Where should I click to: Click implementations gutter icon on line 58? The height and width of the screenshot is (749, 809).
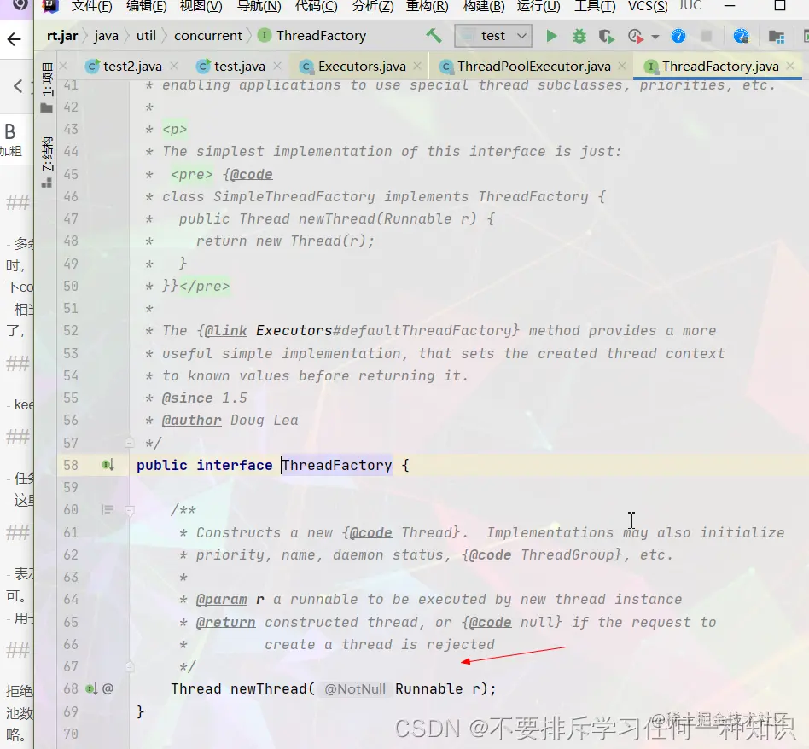point(108,465)
